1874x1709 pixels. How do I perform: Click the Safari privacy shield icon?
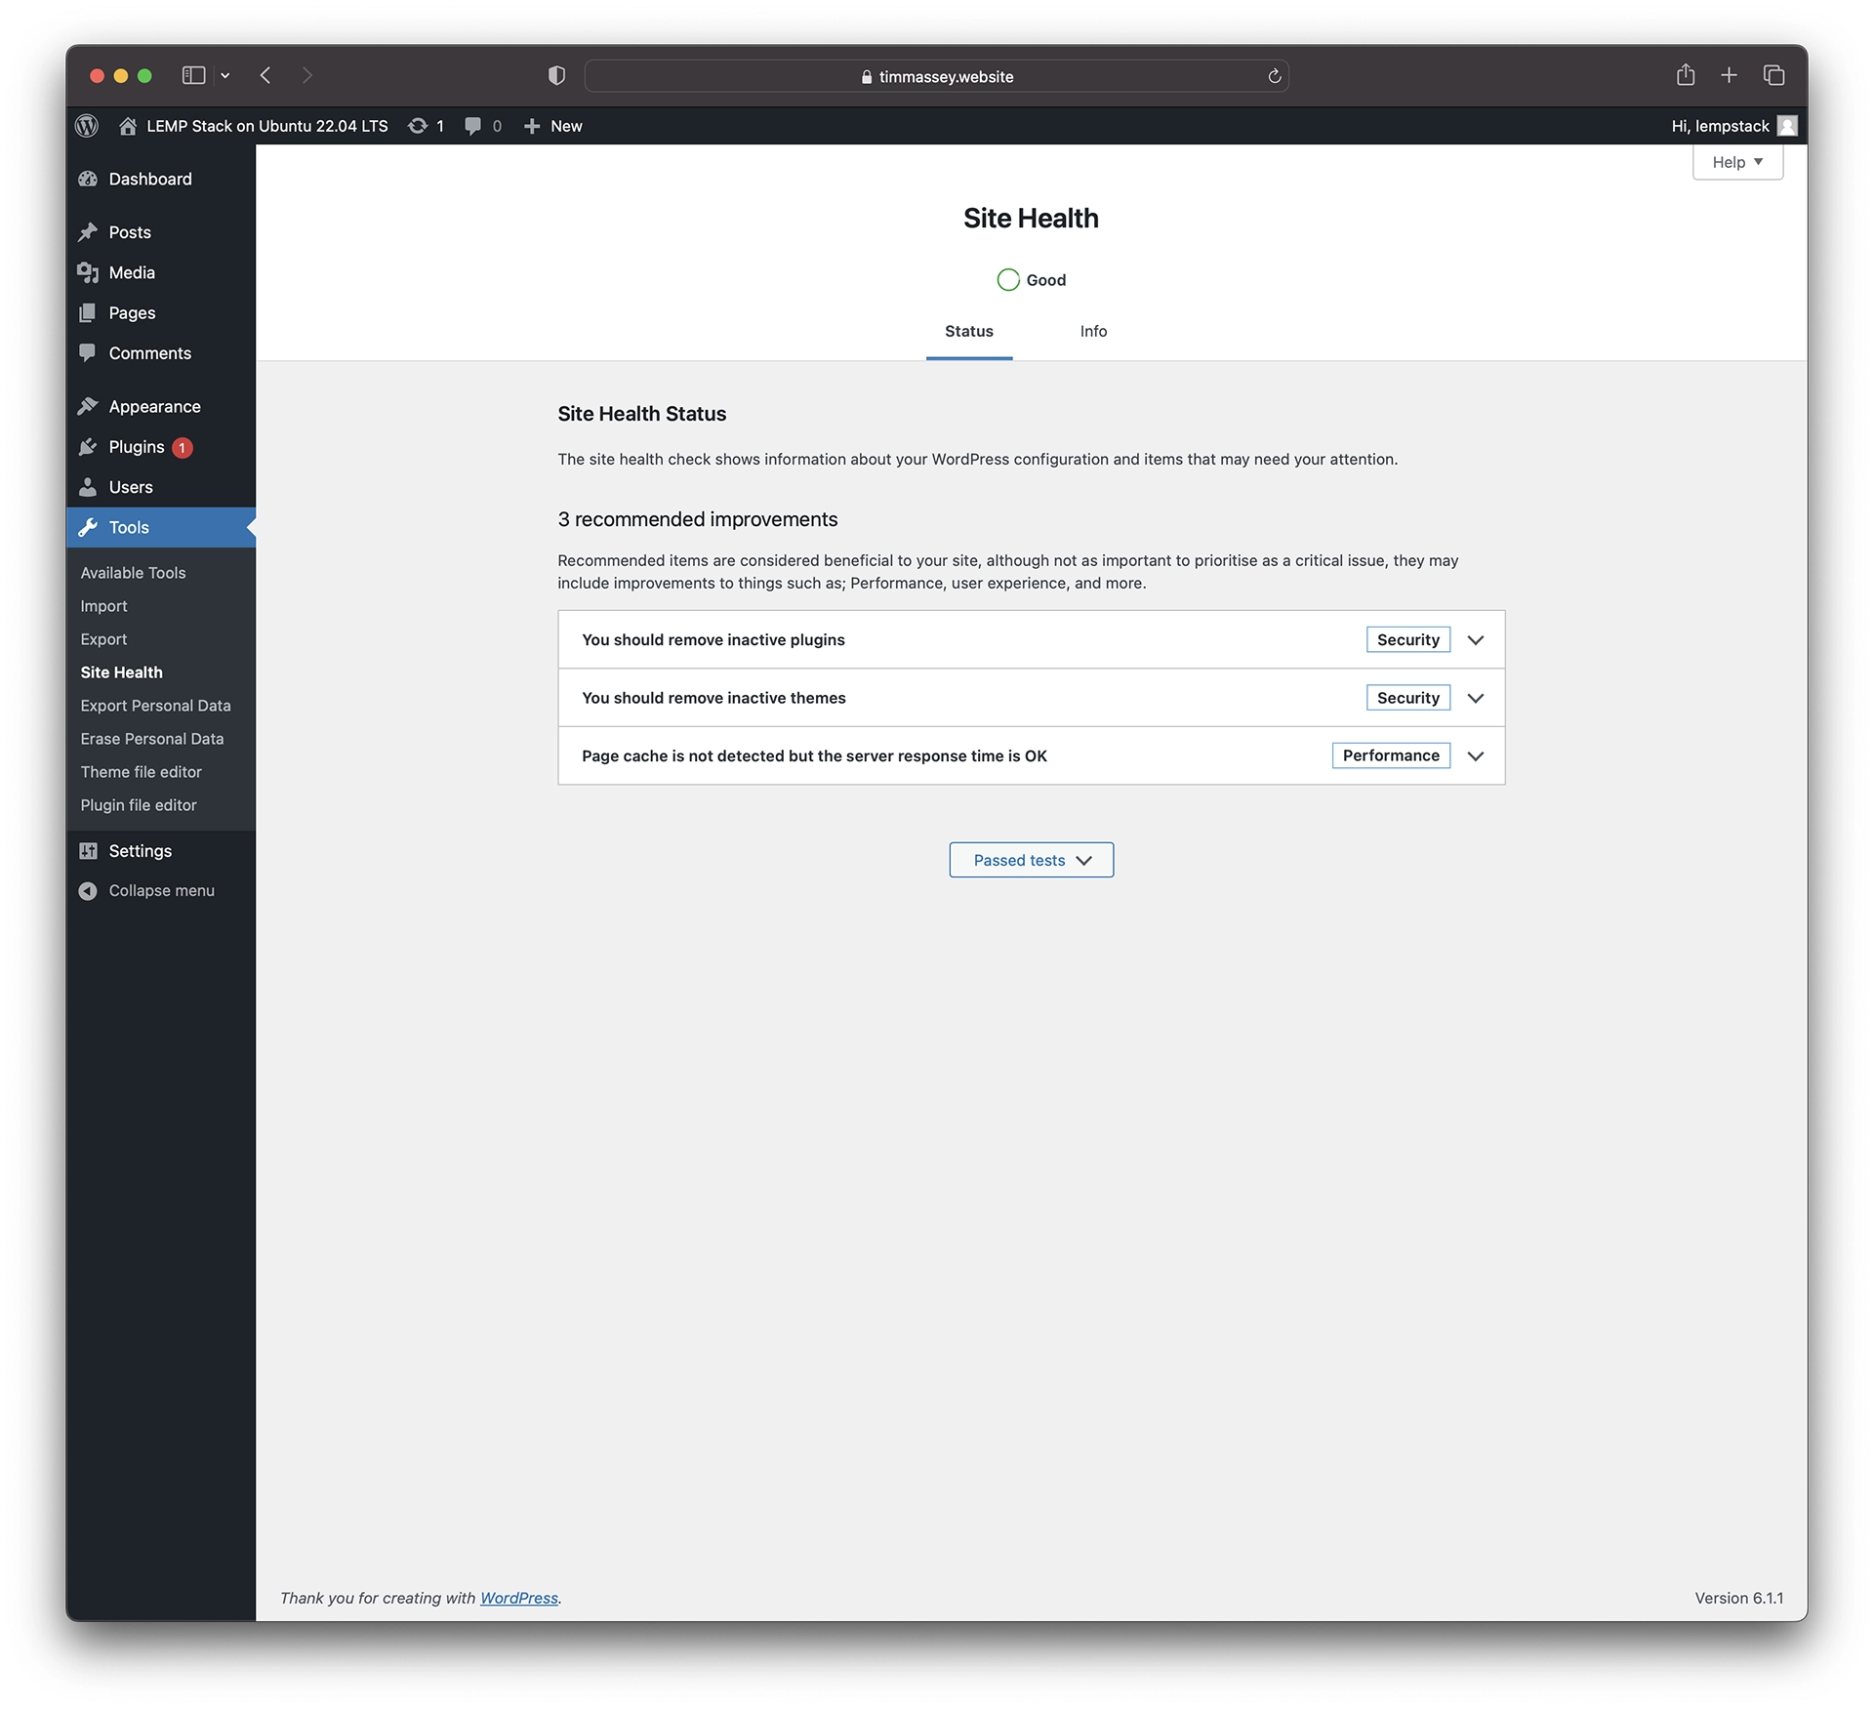(556, 75)
